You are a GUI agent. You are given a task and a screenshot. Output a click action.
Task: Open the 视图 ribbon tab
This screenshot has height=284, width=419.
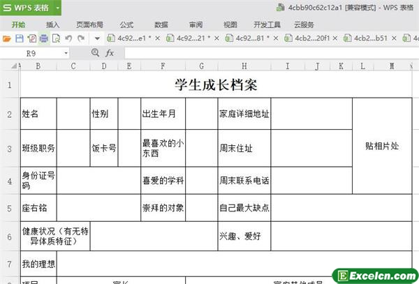click(x=230, y=25)
